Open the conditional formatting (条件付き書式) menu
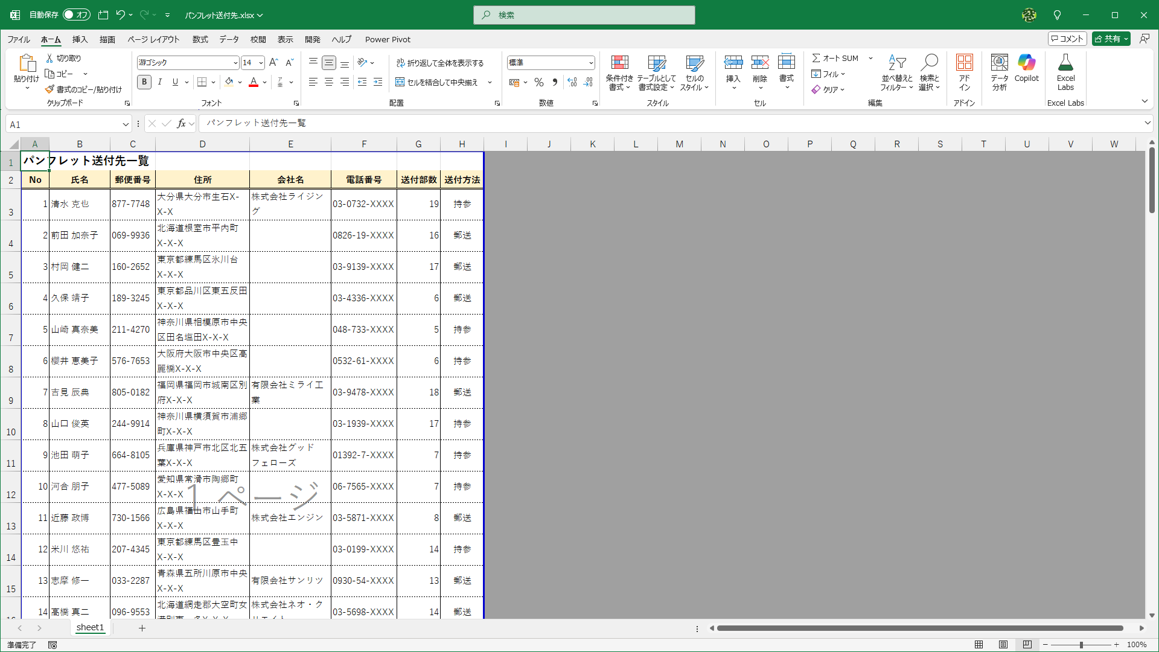Viewport: 1159px width, 652px height. click(x=619, y=72)
